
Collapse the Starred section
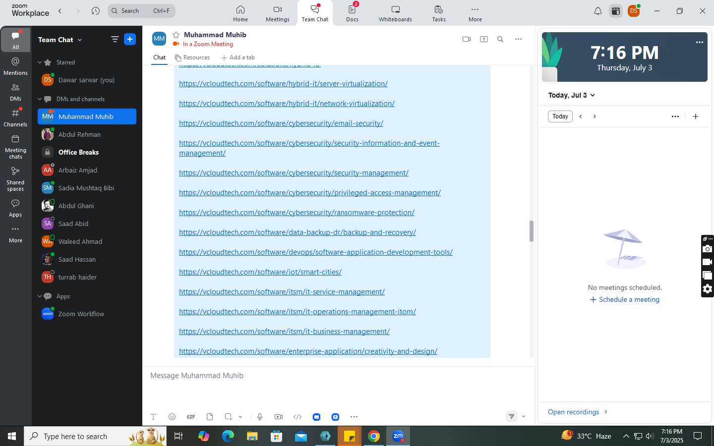[40, 62]
